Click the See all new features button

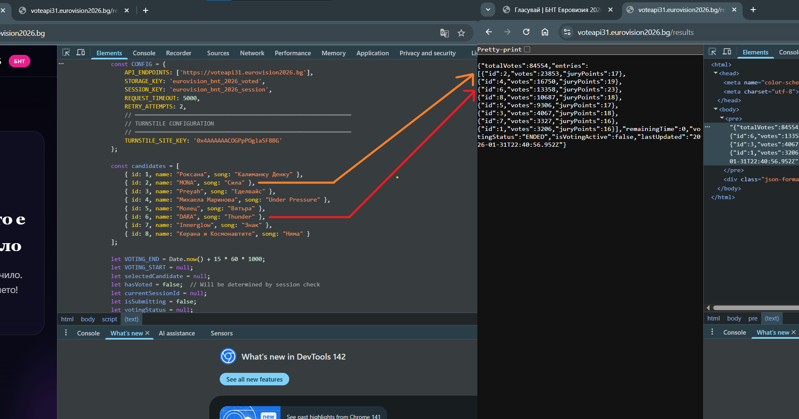click(x=254, y=379)
